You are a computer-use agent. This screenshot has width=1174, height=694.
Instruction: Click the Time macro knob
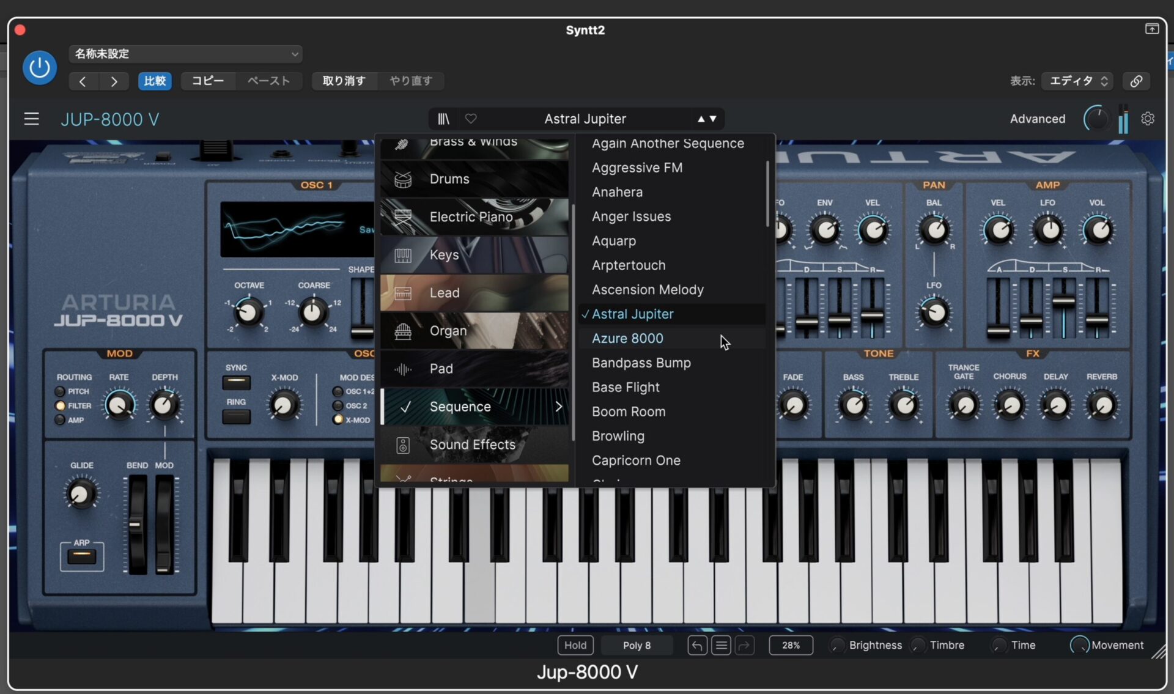tap(999, 645)
